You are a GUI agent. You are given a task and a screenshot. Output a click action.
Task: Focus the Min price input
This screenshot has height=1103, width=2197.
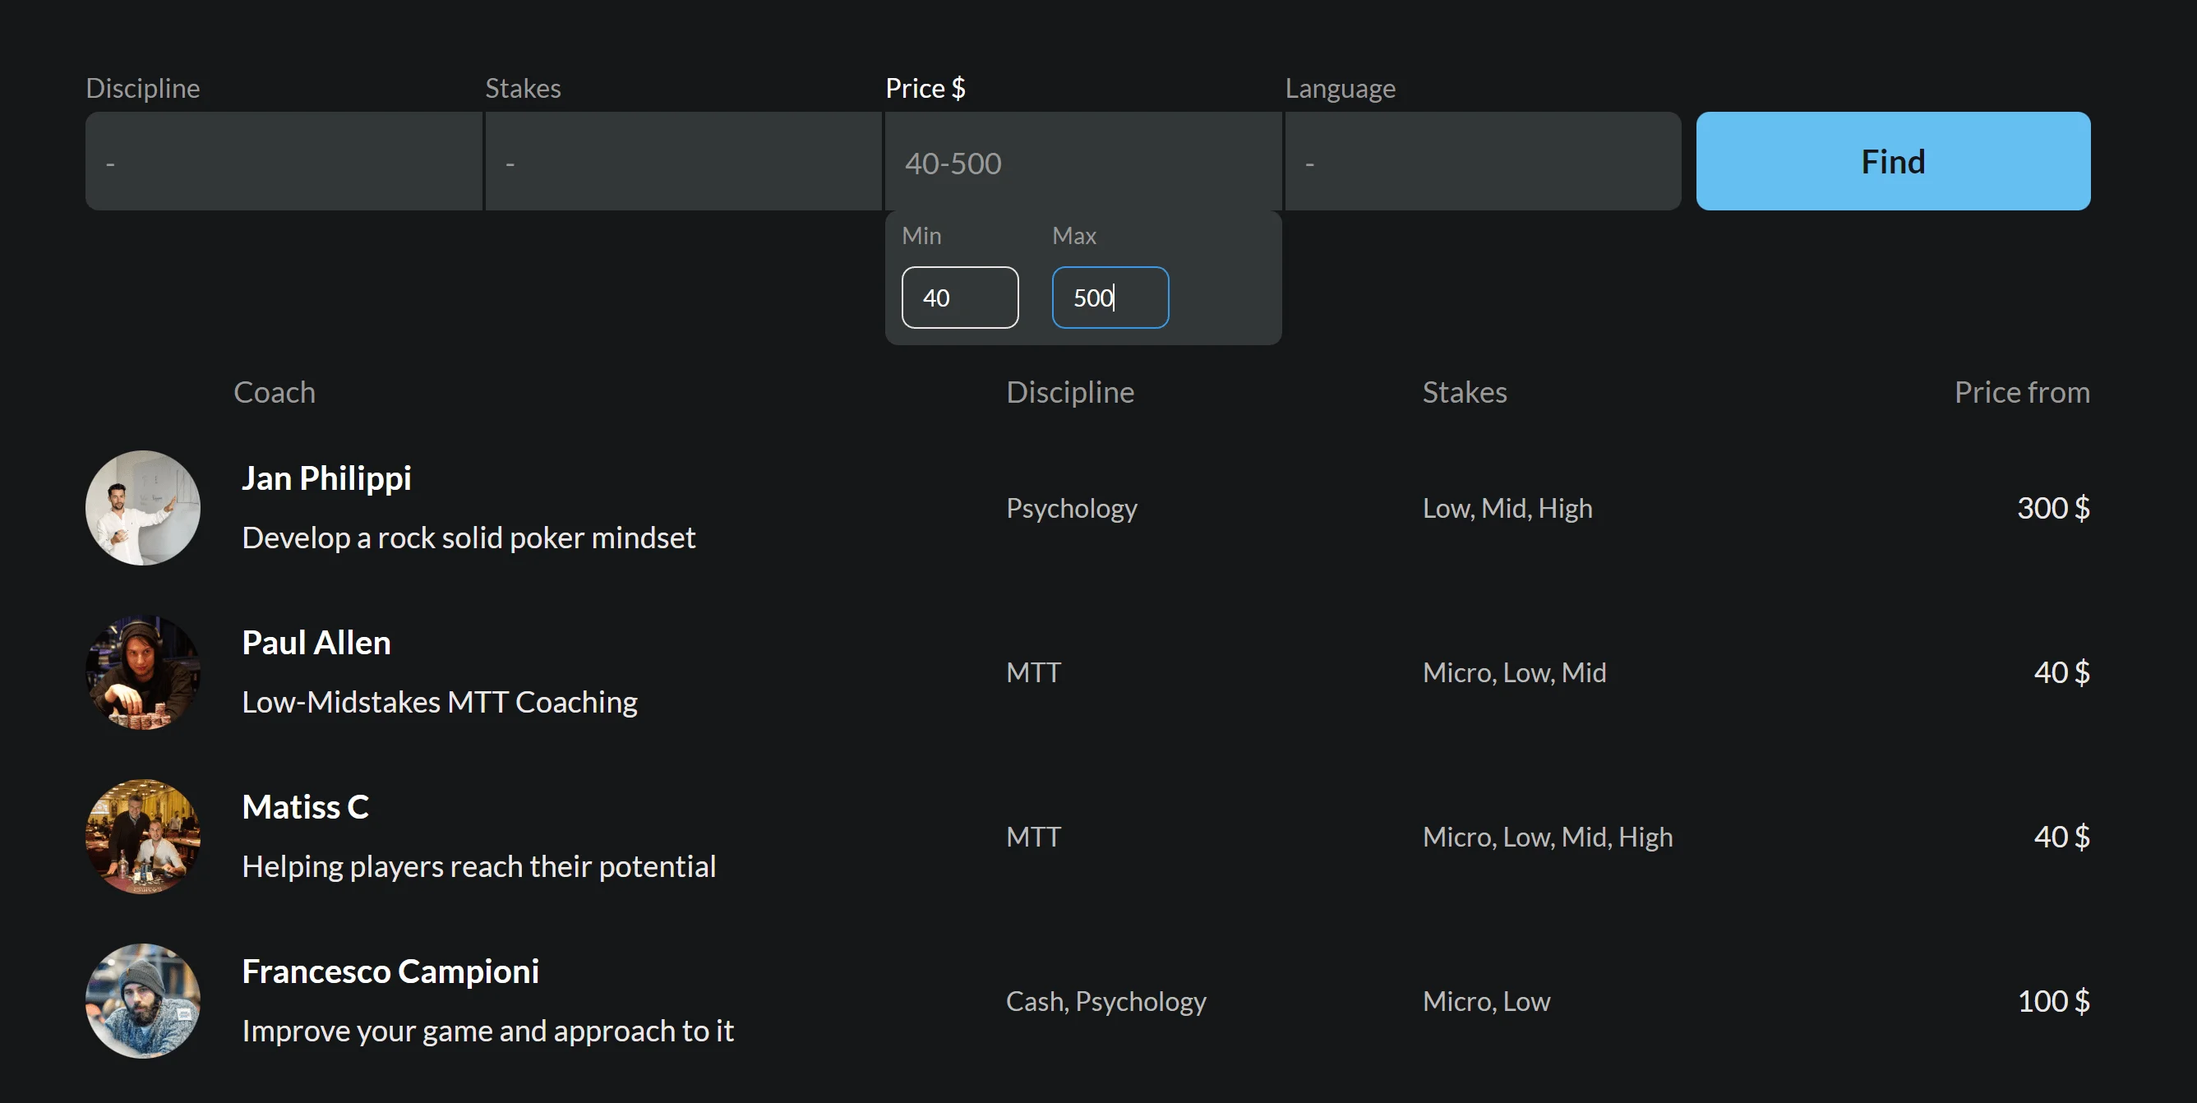(x=959, y=298)
